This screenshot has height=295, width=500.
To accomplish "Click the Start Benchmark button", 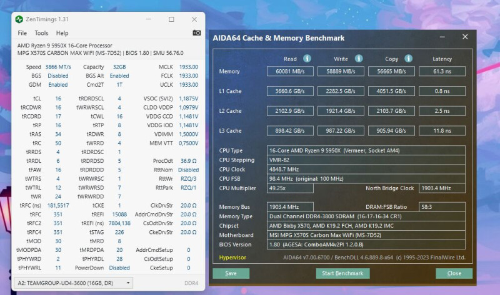I will [x=342, y=273].
